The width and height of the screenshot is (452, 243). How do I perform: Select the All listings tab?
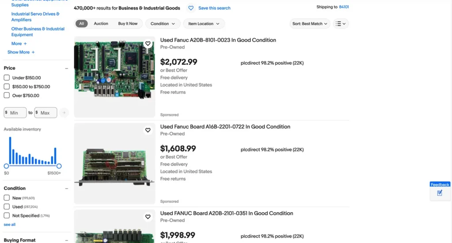[x=82, y=24]
